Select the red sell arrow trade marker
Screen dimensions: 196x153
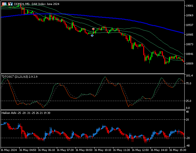[x=93, y=29]
